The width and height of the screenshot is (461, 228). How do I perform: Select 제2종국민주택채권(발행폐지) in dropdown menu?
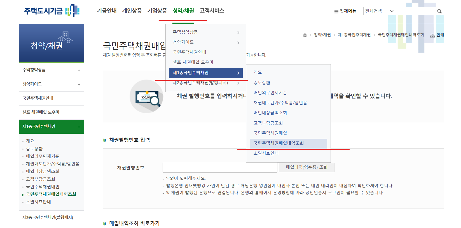[x=200, y=83]
